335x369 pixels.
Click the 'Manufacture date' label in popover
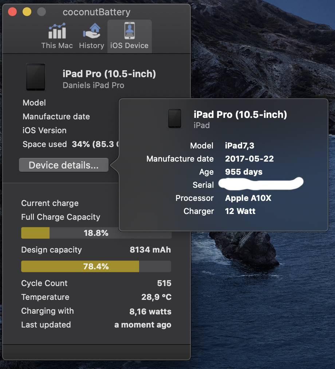point(180,159)
